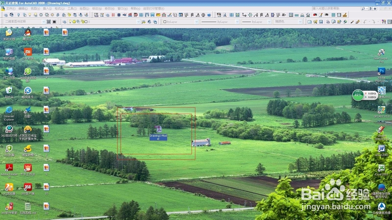Click the Favorites star icon

coord(375,9)
